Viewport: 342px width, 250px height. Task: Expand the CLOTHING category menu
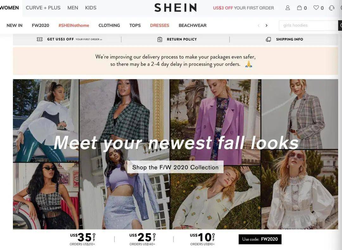pos(109,26)
